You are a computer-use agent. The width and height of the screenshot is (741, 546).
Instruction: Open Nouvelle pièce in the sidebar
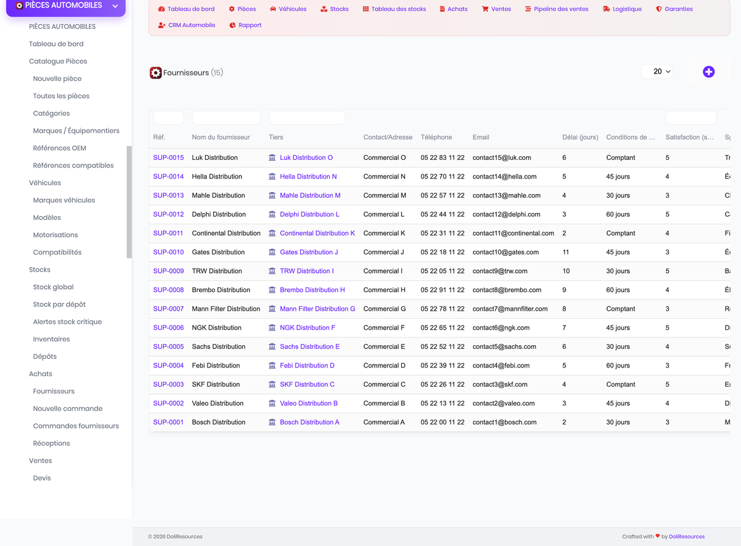coord(57,78)
